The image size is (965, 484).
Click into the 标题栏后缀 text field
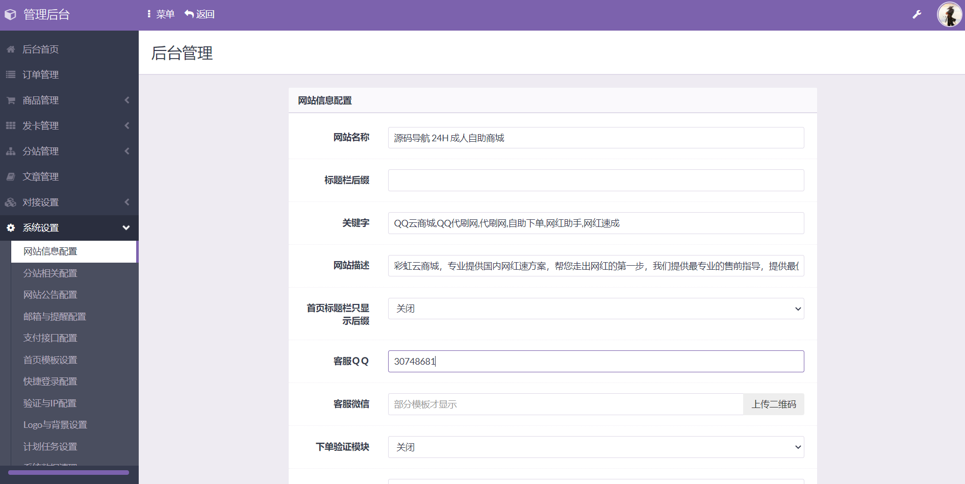(x=595, y=181)
